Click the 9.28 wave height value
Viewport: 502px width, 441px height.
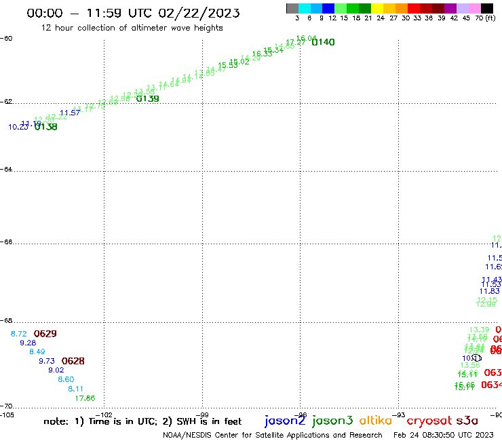coord(28,343)
